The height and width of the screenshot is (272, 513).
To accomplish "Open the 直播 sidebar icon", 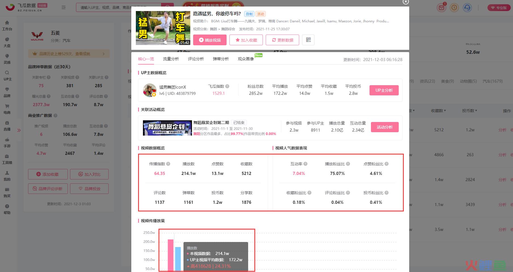I will click(7, 123).
